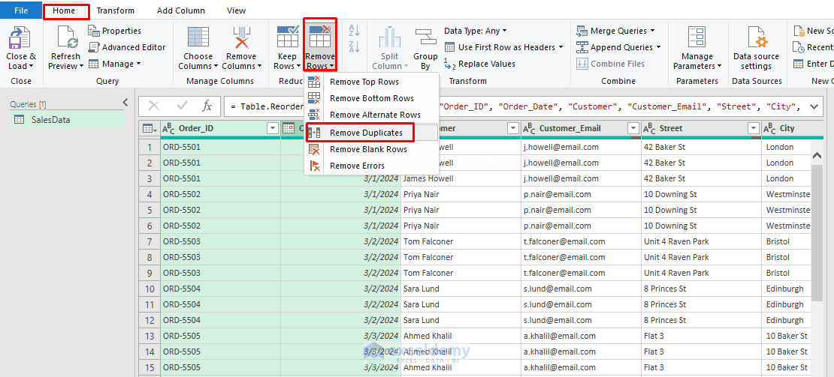Screen dimensions: 834x377
Task: Expand the formula bar with chevron
Action: (x=814, y=106)
